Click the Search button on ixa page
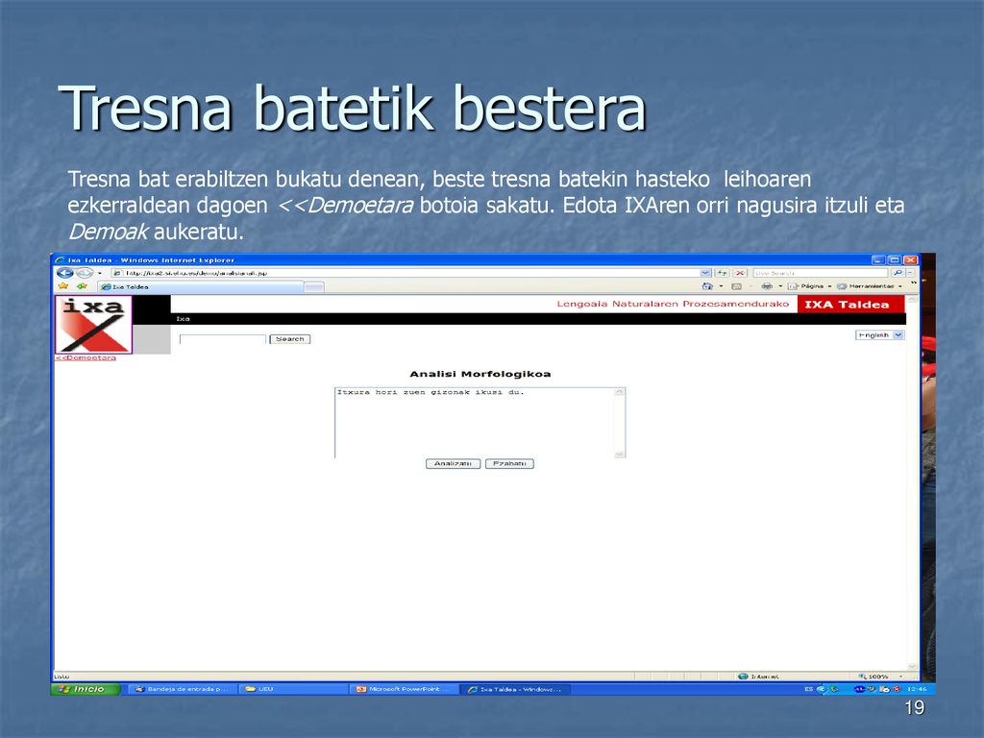The image size is (984, 738). pos(290,339)
